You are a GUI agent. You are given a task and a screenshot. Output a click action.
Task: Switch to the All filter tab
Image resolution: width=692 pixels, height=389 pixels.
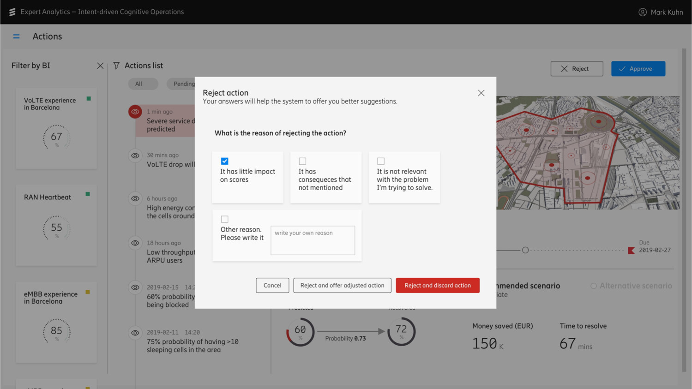(x=139, y=84)
